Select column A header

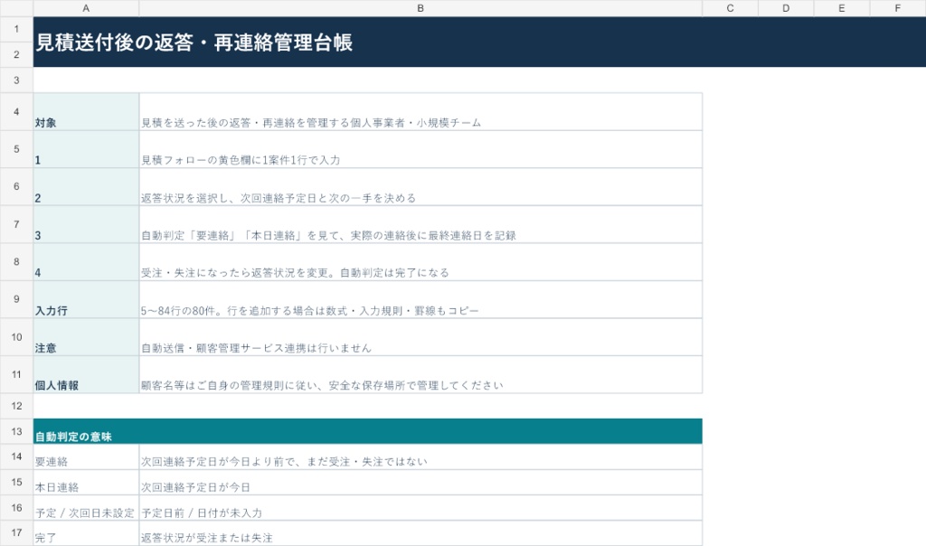86,8
